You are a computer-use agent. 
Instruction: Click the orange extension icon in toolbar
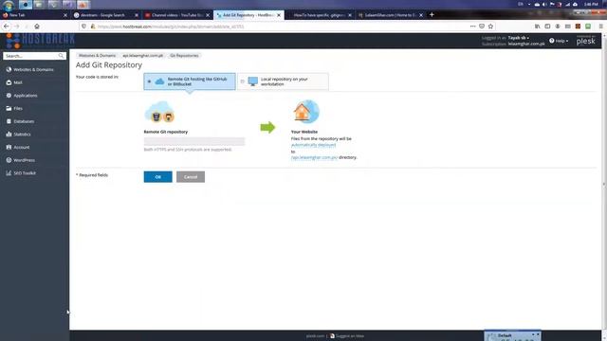[578, 27]
